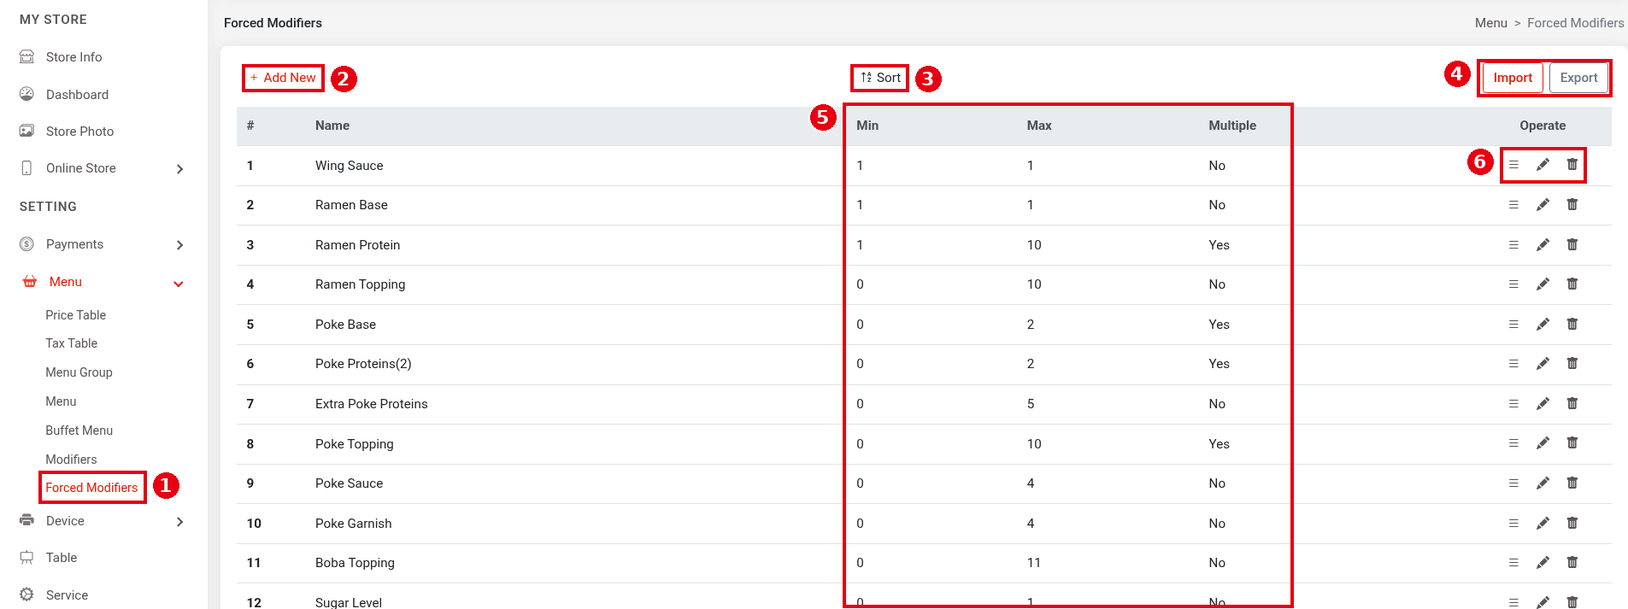Click list icon for Wing Sauce
Screen dimensions: 1628x609
point(1513,165)
